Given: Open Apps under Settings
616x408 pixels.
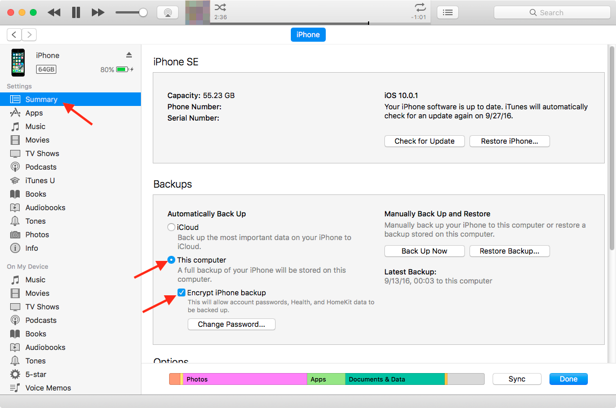Looking at the screenshot, I should point(70,113).
